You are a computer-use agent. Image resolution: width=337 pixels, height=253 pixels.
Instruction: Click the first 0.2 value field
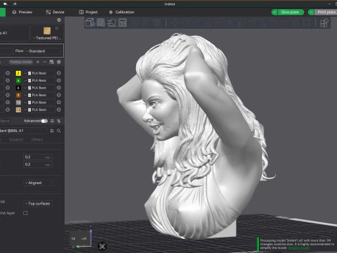pos(38,157)
